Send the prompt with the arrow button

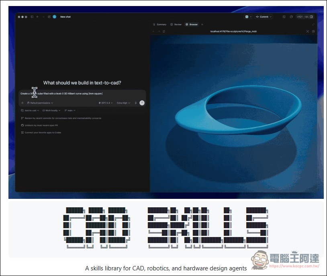pyautogui.click(x=142, y=103)
